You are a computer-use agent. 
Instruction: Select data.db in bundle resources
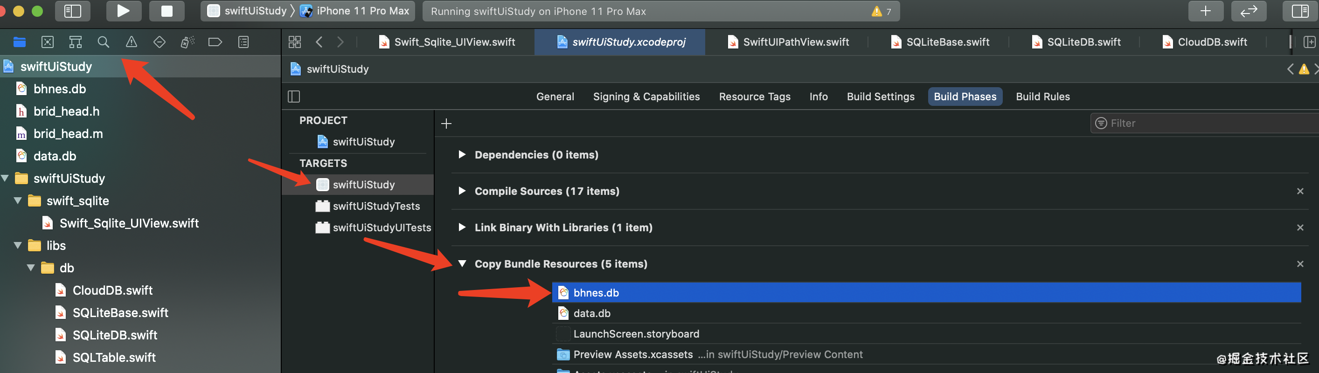926,313
